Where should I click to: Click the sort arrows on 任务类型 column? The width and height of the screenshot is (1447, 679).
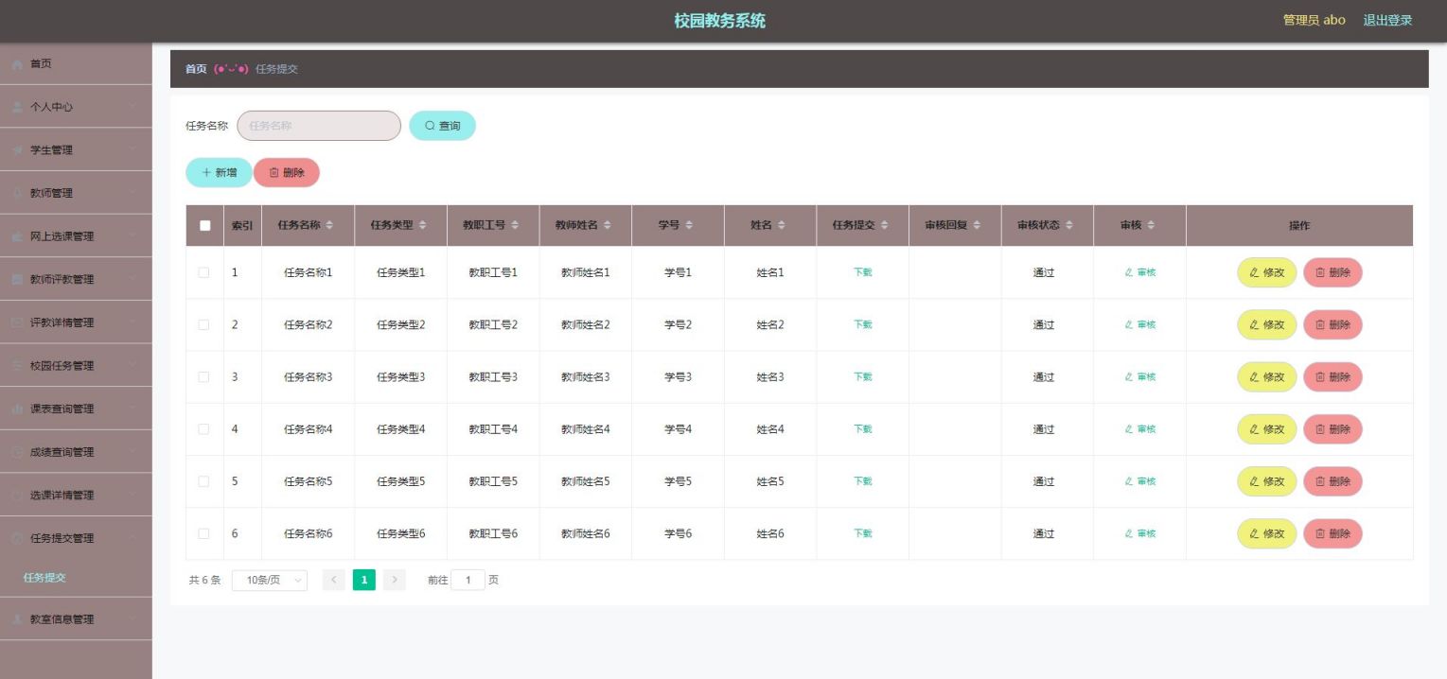(x=422, y=225)
